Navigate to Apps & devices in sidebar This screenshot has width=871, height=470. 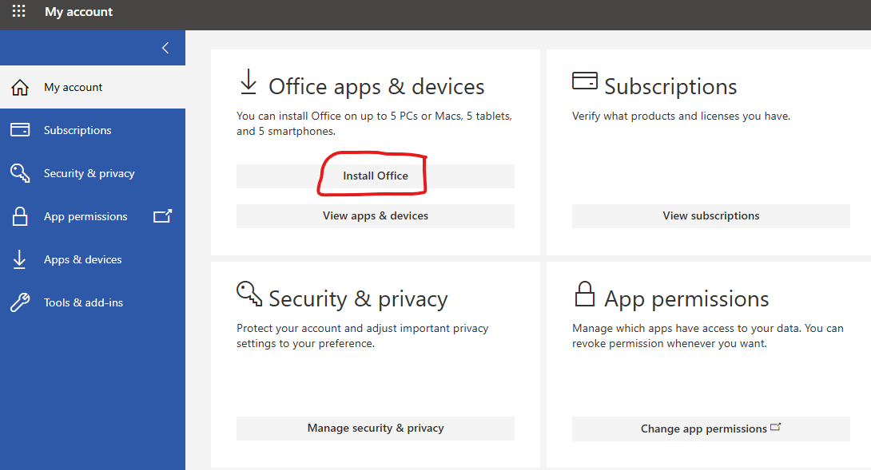(x=93, y=259)
